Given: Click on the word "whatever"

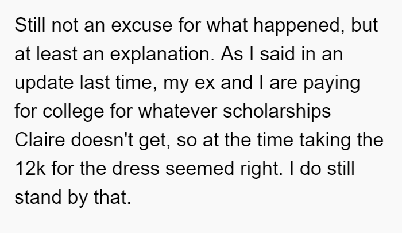Looking at the screenshot, I should pos(177,111).
